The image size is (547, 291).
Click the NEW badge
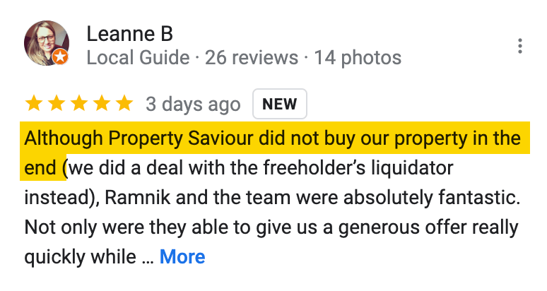click(x=280, y=105)
